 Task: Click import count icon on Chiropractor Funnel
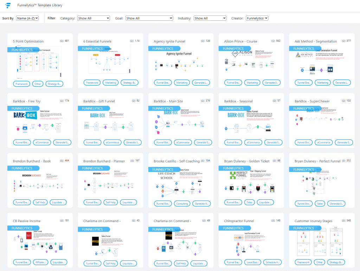click(273, 220)
